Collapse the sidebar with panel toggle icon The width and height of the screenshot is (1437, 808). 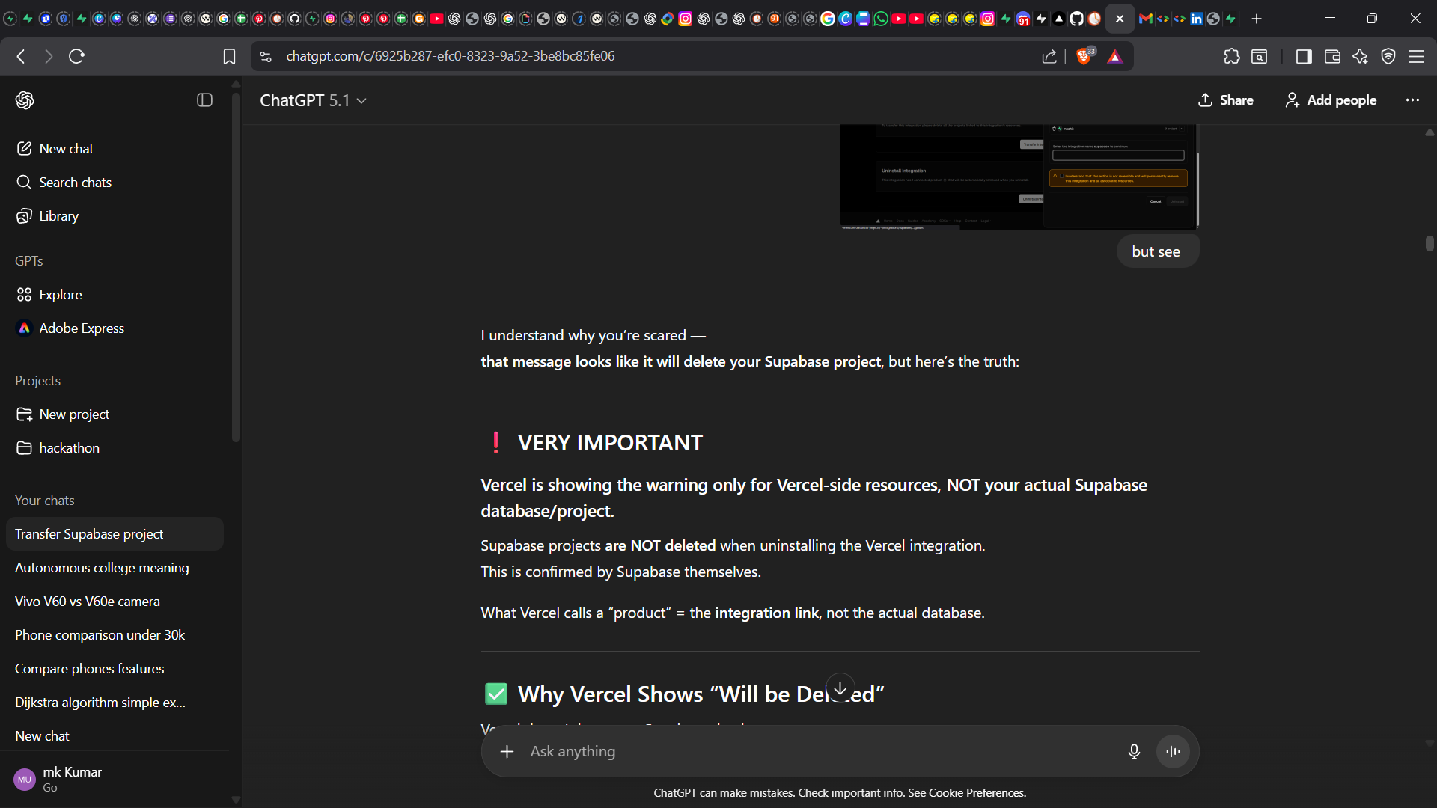tap(204, 100)
